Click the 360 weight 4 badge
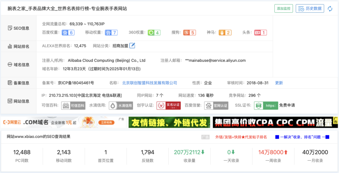 pos(154,33)
